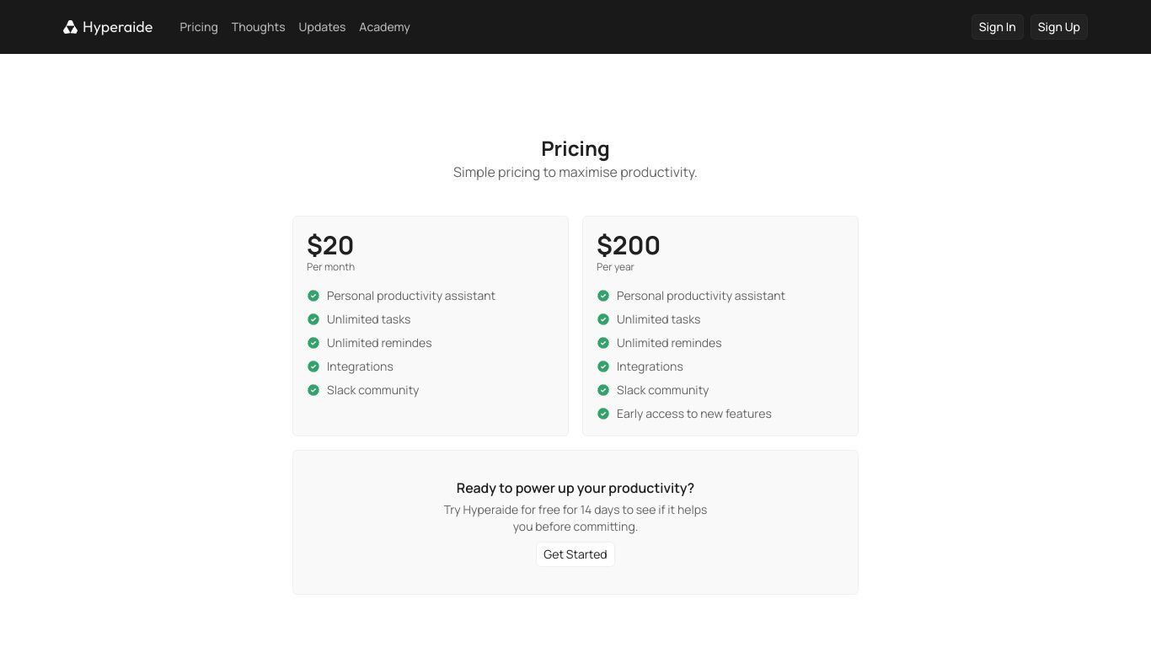Click the Hyperaide brand name
This screenshot has height=647, width=1151.
[117, 27]
